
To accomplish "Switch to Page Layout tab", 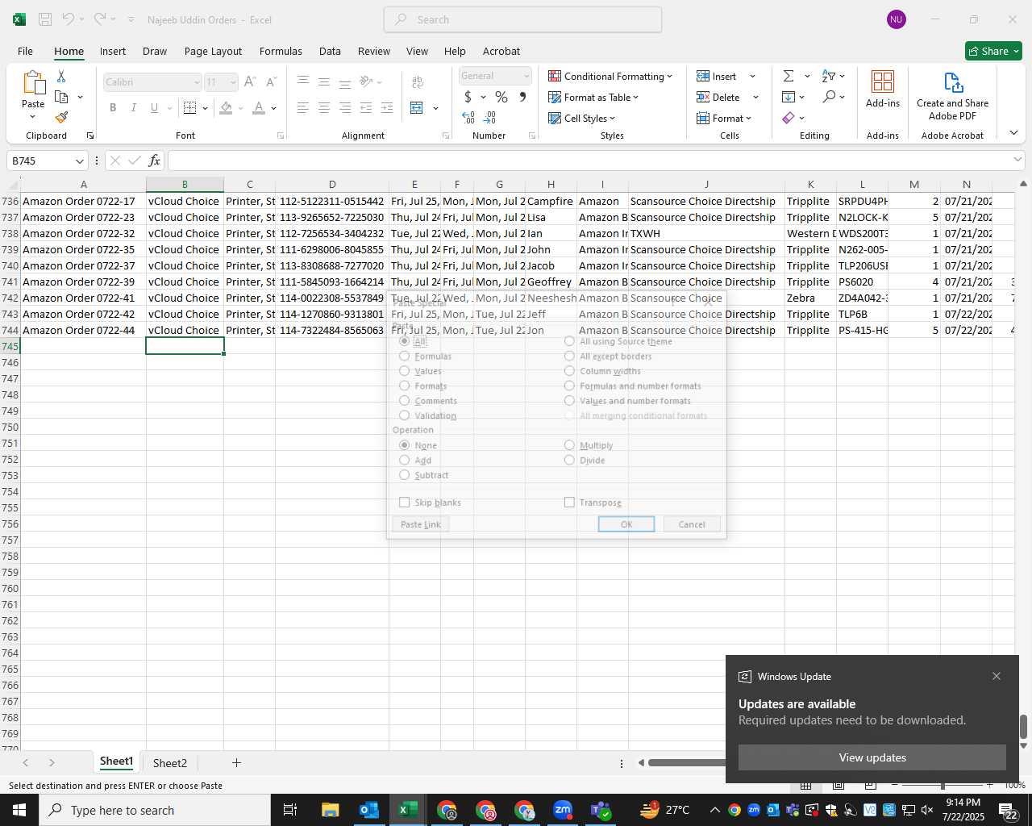I will click(213, 51).
